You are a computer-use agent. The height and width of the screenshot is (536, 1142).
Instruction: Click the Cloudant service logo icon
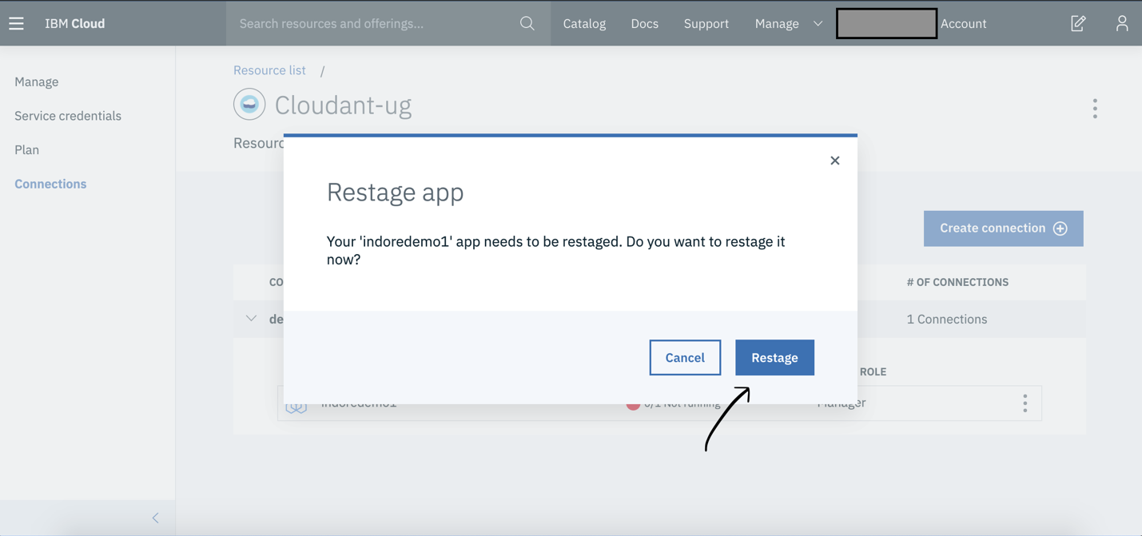[x=249, y=105]
